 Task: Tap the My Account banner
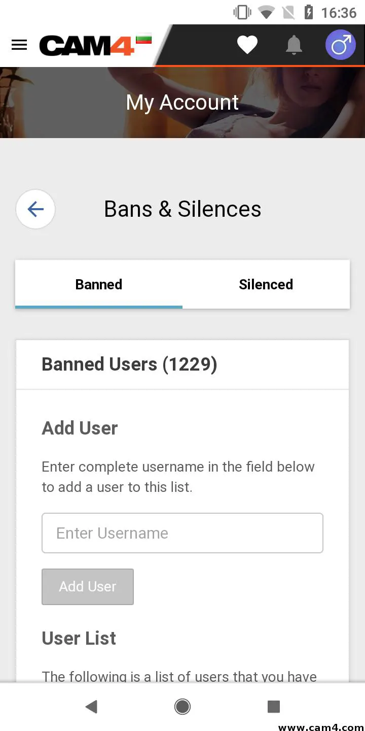pos(182,103)
